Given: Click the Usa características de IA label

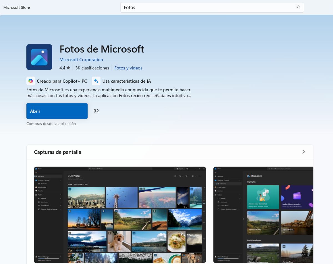Looking at the screenshot, I should tap(127, 81).
